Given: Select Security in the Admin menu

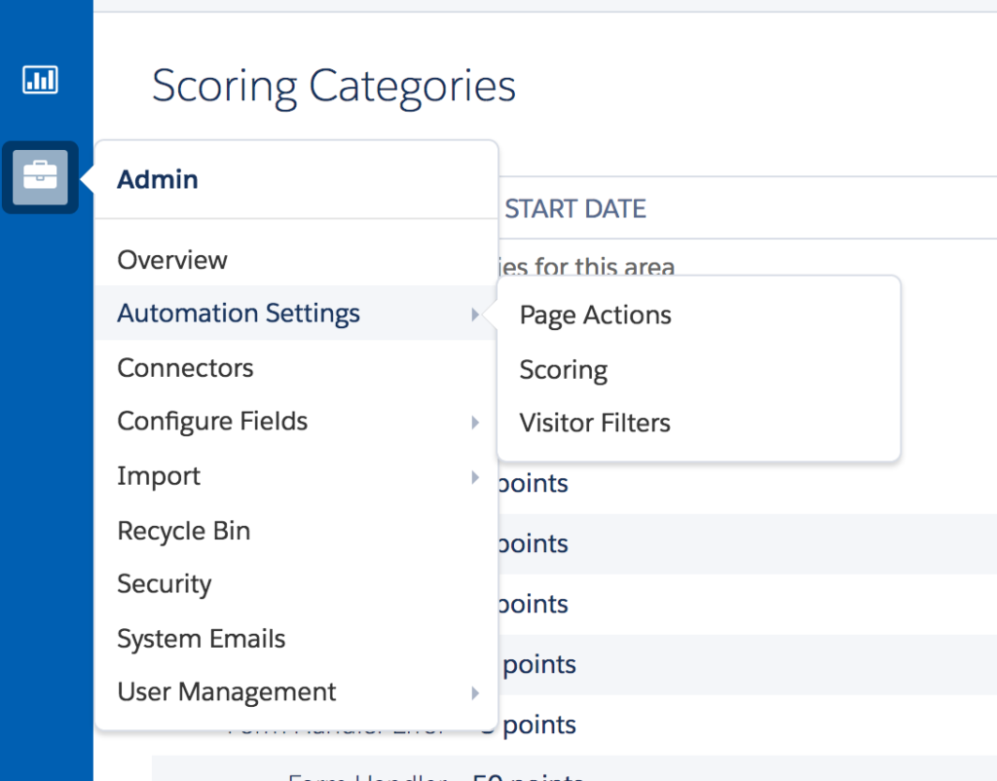Looking at the screenshot, I should tap(165, 584).
